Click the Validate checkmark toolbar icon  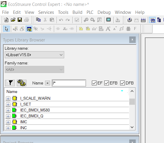pyautogui.click(x=77, y=20)
